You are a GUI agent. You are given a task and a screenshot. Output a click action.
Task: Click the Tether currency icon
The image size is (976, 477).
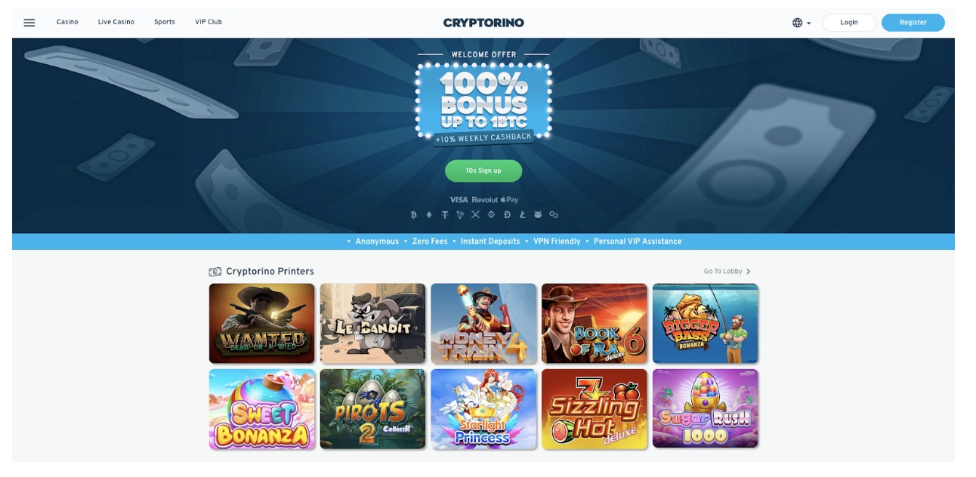tap(445, 215)
